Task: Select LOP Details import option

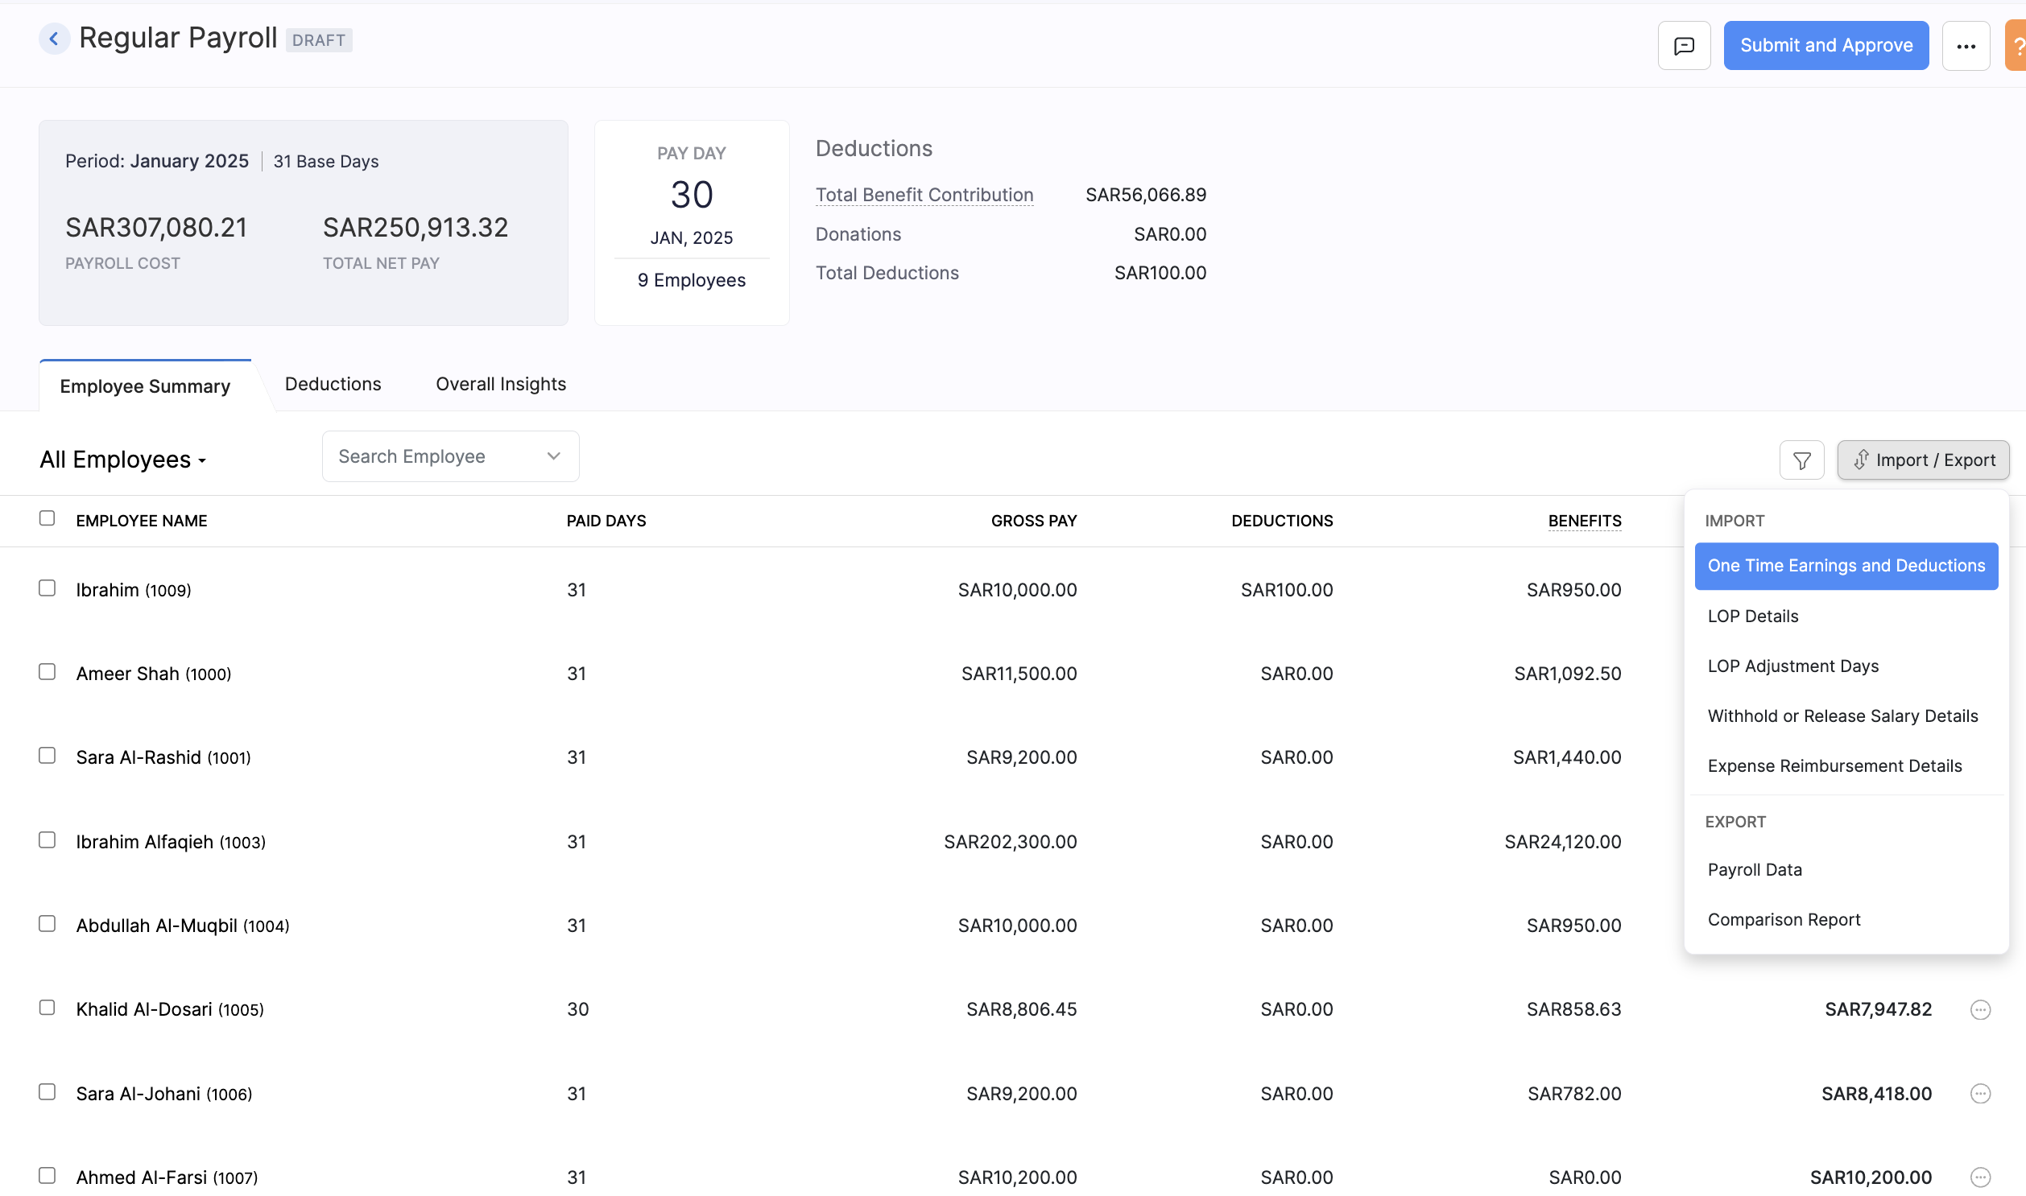Action: click(x=1753, y=616)
